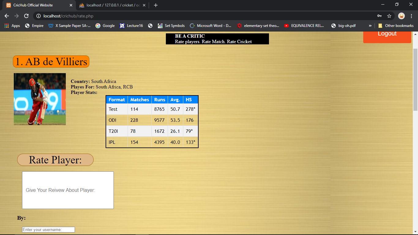This screenshot has height=235, width=418.
Task: Click the Rate Player heading
Action: coord(55,160)
